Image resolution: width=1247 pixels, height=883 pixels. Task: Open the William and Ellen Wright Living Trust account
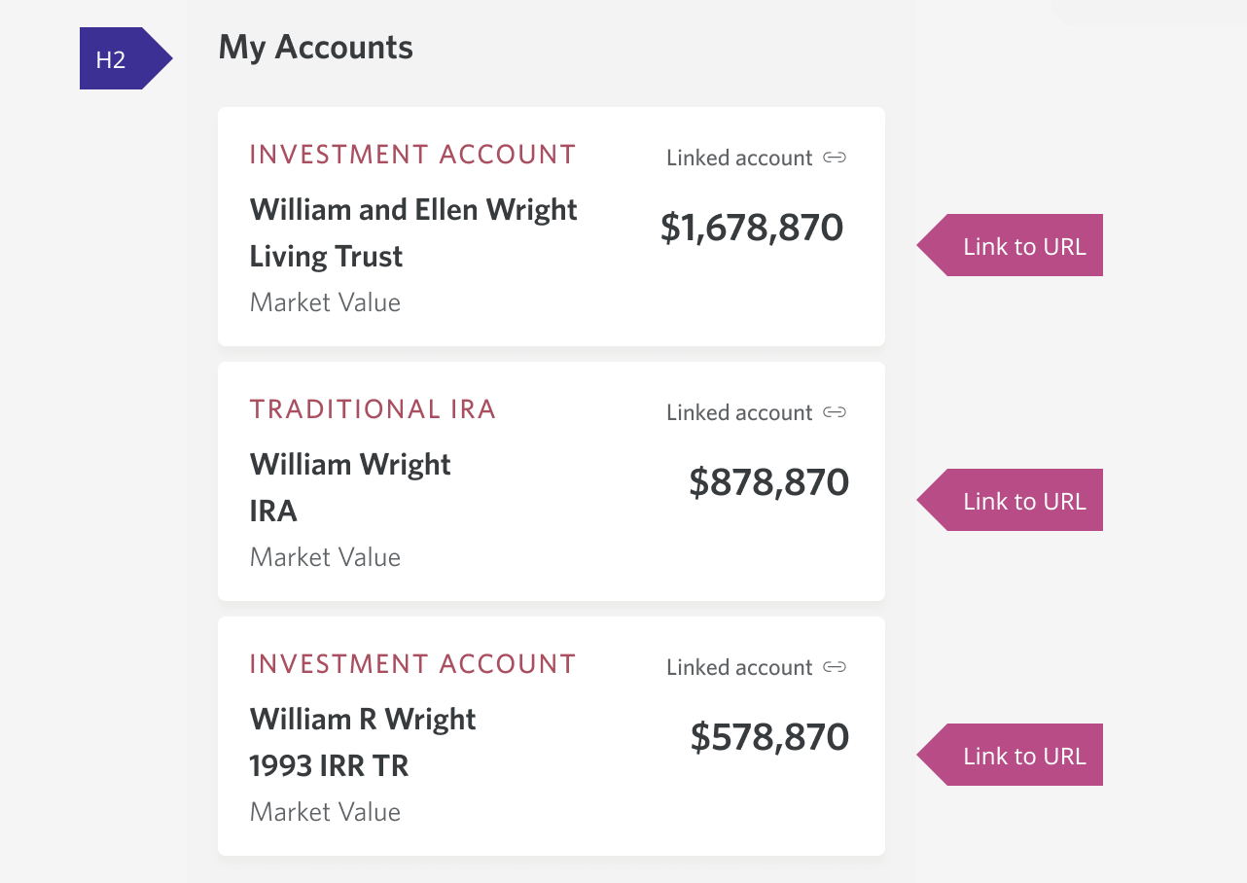coord(413,232)
